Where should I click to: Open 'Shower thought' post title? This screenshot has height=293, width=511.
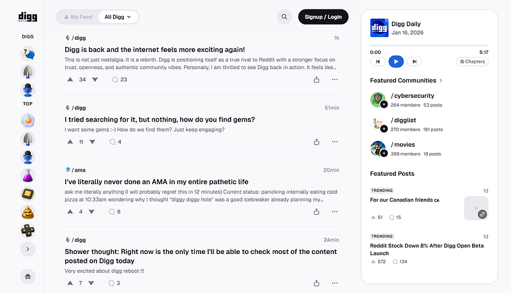[201, 256]
